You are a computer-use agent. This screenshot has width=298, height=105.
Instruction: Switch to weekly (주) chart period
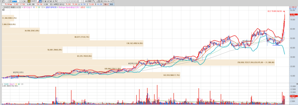click(x=43, y=1)
